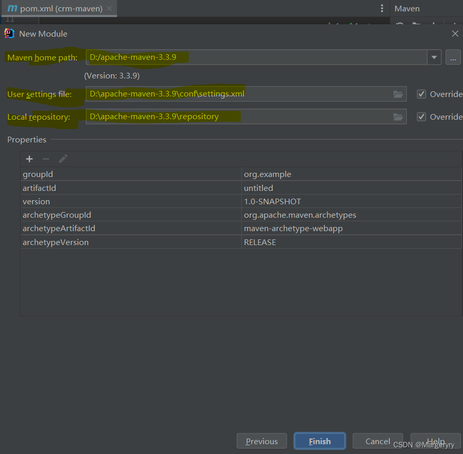The width and height of the screenshot is (463, 454).
Task: Add a new property with the plus icon
Action: 29,159
